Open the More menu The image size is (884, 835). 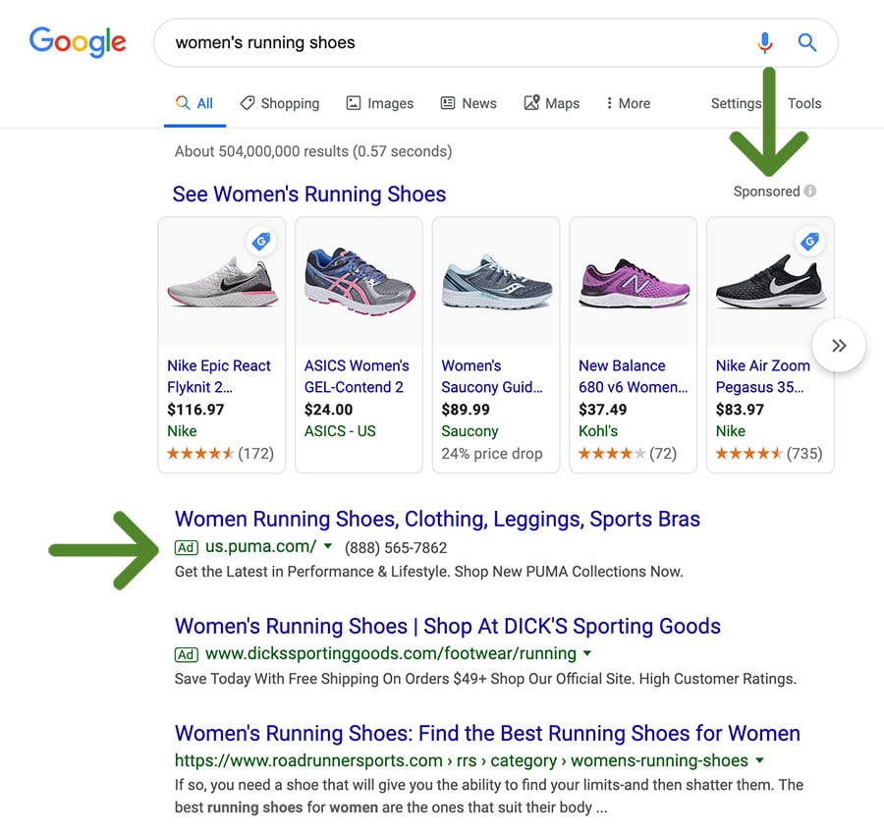pos(628,103)
